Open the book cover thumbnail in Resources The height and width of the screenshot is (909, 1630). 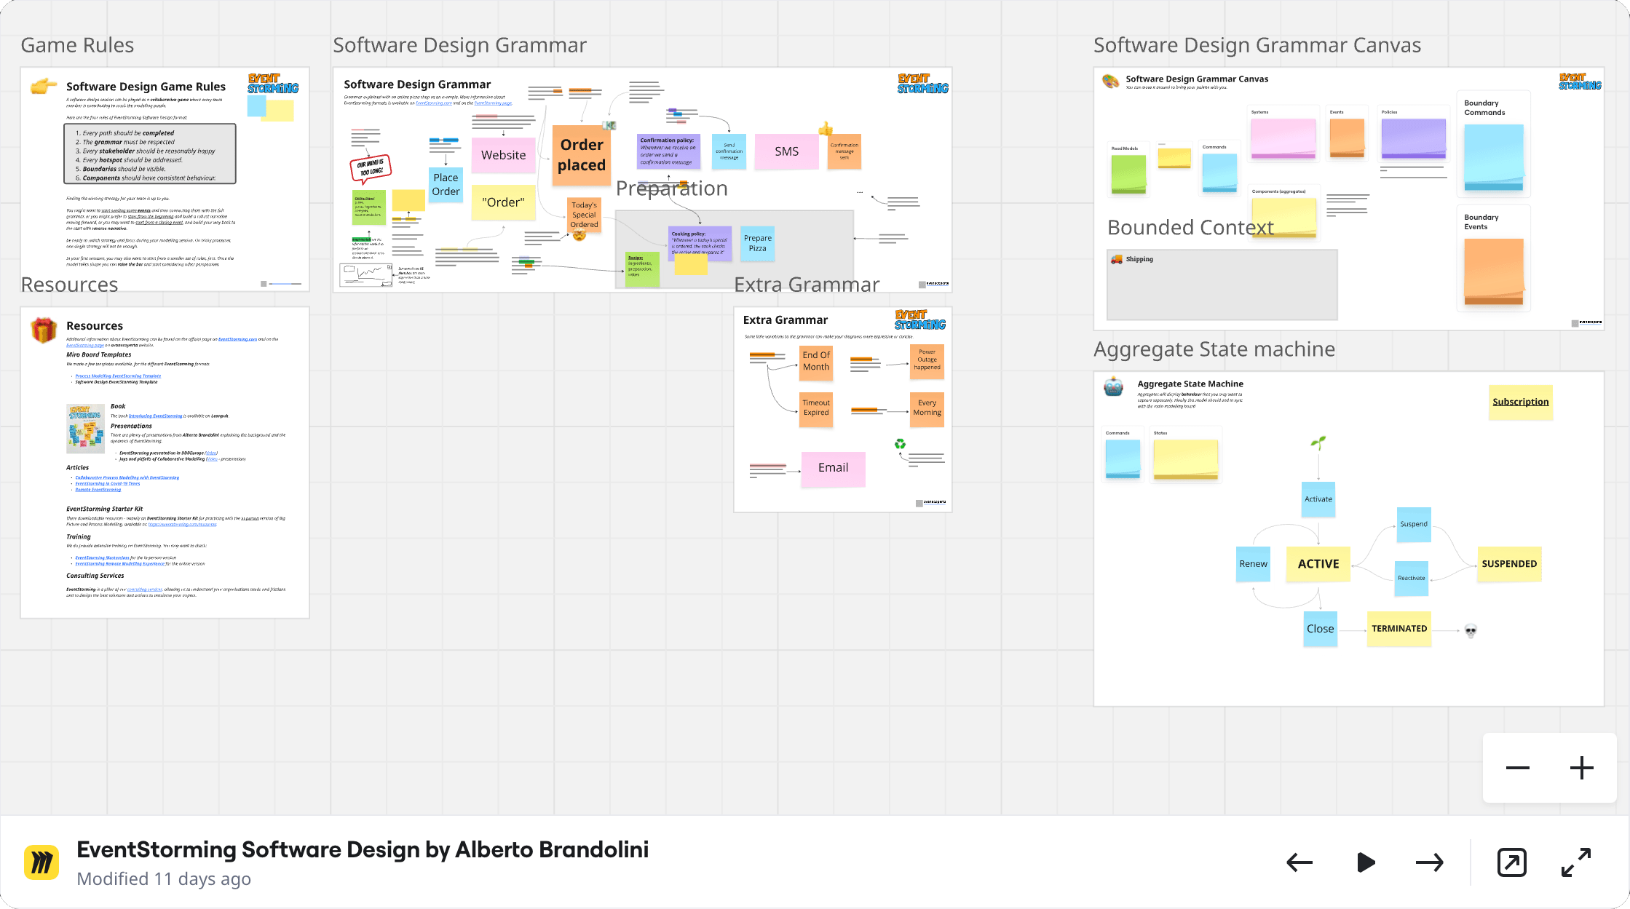click(x=85, y=429)
